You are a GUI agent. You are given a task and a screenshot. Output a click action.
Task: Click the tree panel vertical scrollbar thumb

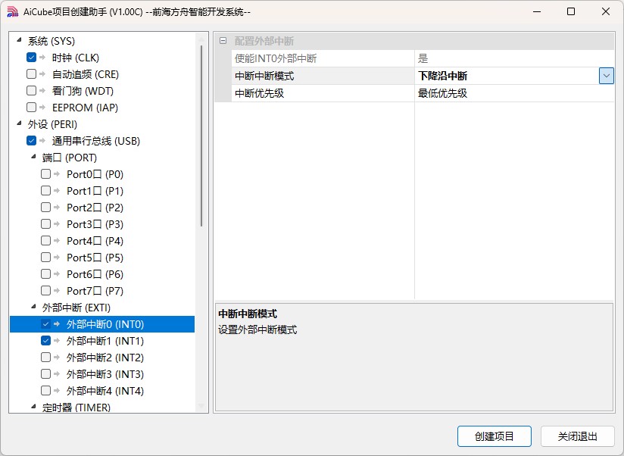[201, 136]
